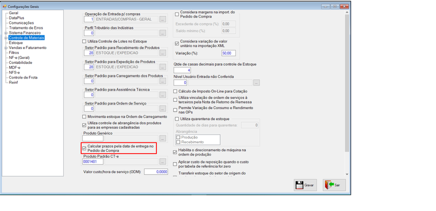Uncheck Calcular prazos pela data de entrega
Image resolution: width=436 pixels, height=211 pixels.
(84, 148)
